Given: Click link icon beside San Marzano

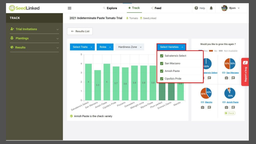Looking at the screenshot, I should pos(224,73).
